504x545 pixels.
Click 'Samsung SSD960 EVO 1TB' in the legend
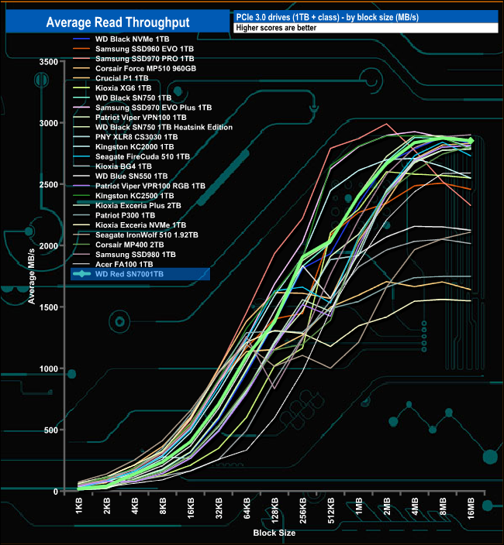coord(144,49)
